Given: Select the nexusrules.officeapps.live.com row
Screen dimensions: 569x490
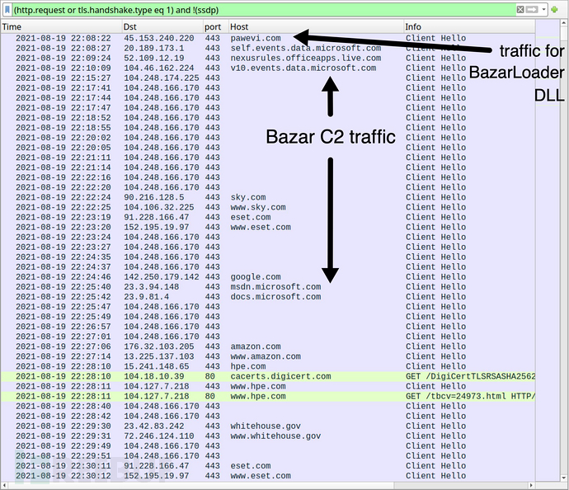Looking at the screenshot, I should pyautogui.click(x=268, y=58).
